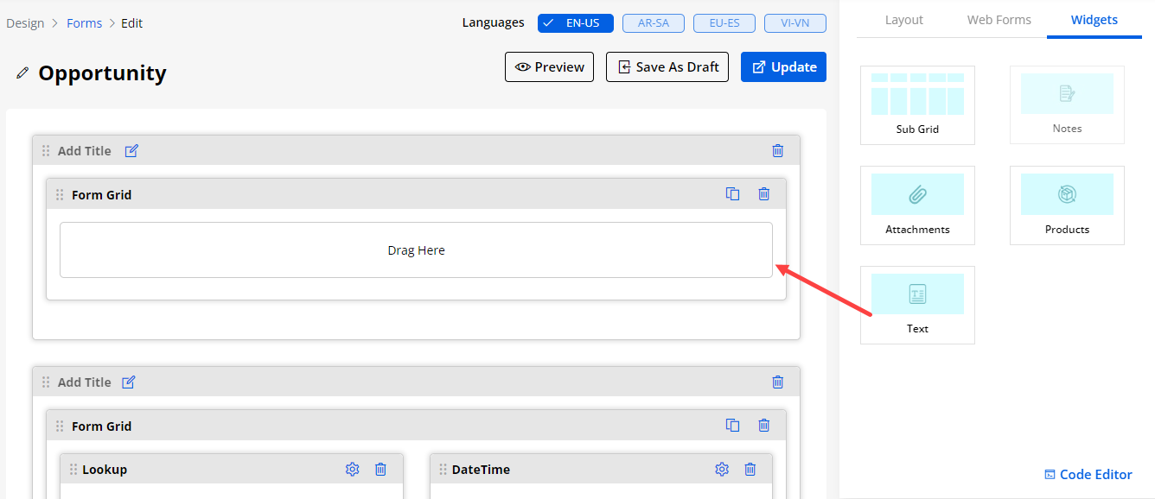Select the EN-US language toggle
The height and width of the screenshot is (499, 1155).
click(575, 23)
